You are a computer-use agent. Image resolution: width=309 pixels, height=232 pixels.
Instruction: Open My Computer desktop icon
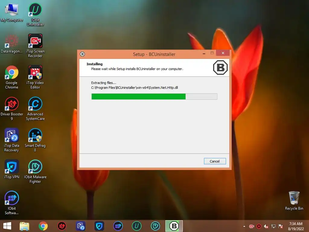tap(12, 13)
